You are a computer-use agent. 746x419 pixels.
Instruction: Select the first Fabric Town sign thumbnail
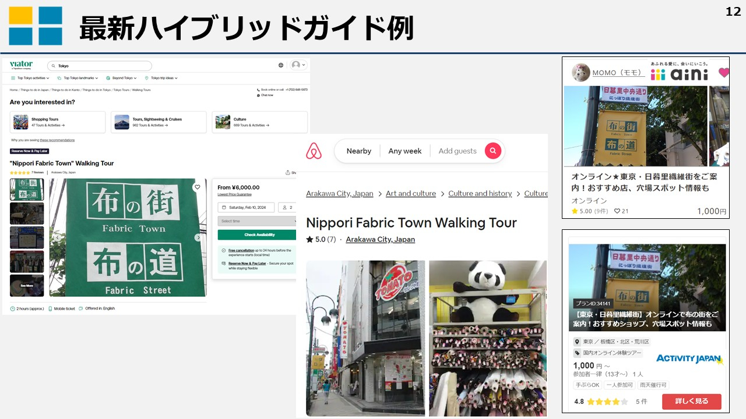click(x=27, y=190)
